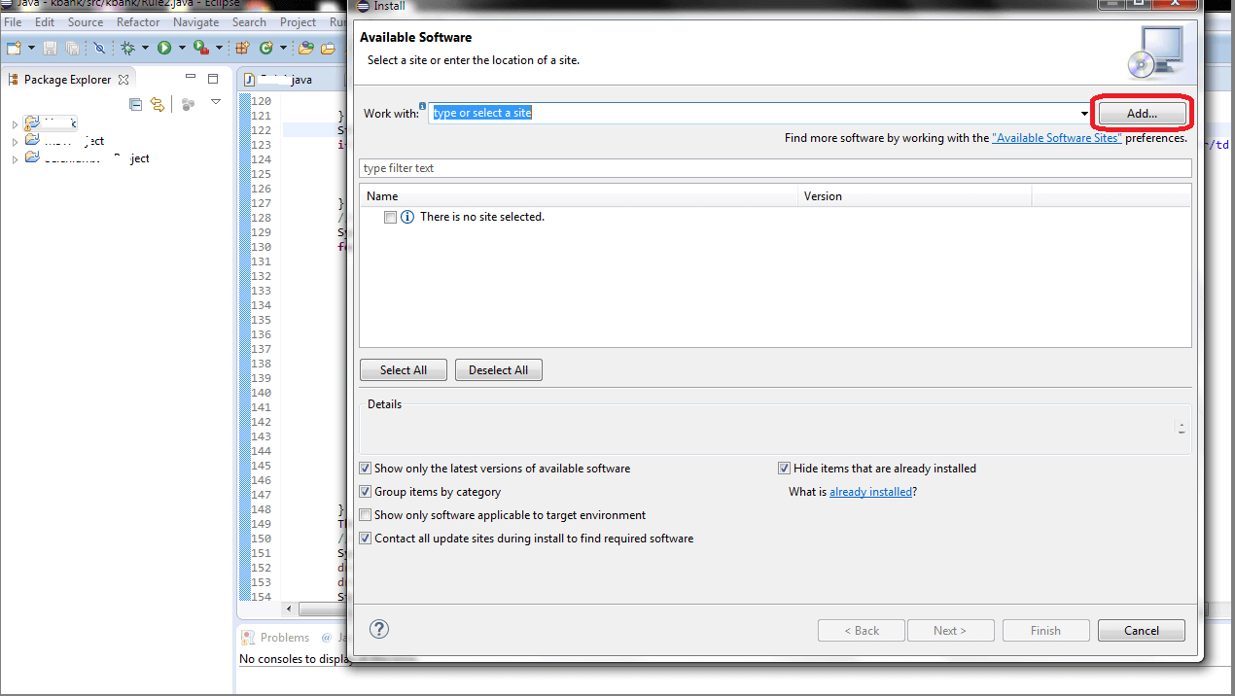The width and height of the screenshot is (1235, 696).
Task: Open the Navigate menu
Action: [x=195, y=22]
